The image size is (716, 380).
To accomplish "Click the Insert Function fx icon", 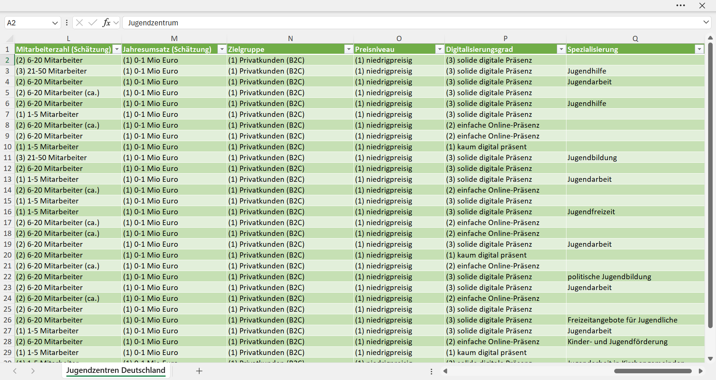I will (106, 23).
